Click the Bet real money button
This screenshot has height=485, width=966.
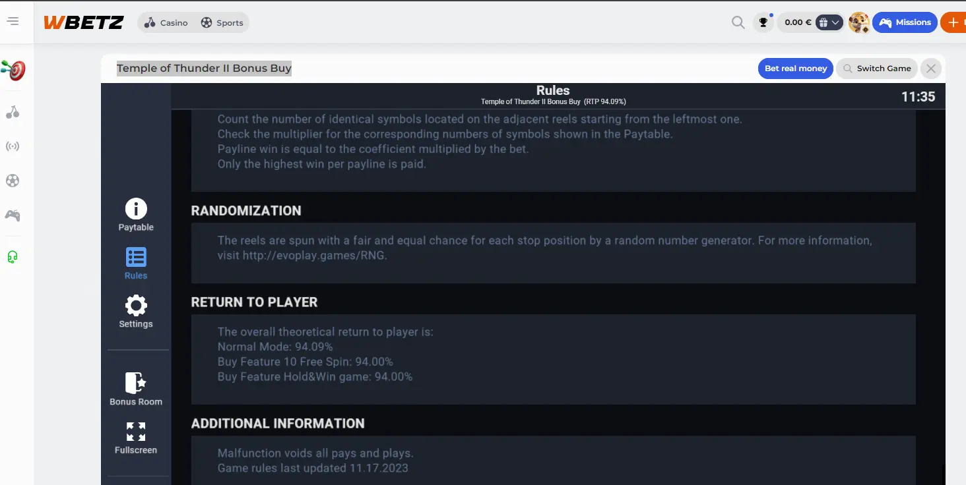click(x=796, y=69)
